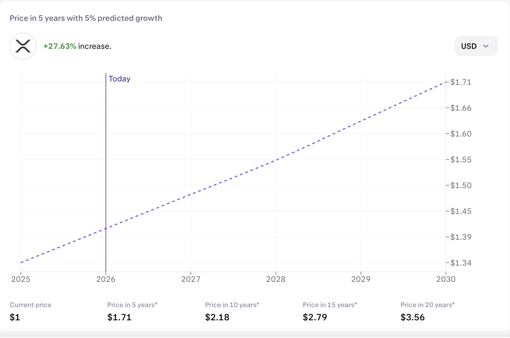Select the Price in 10 years $2.18 stat
Viewport: 510px width, 338px height.
click(x=217, y=317)
